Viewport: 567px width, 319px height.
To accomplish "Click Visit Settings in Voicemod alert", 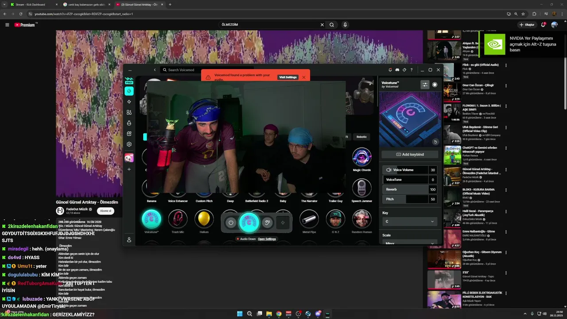I will click(287, 77).
